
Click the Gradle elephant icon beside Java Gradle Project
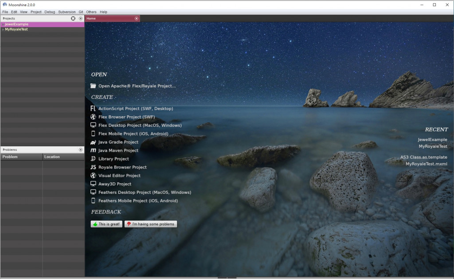93,142
